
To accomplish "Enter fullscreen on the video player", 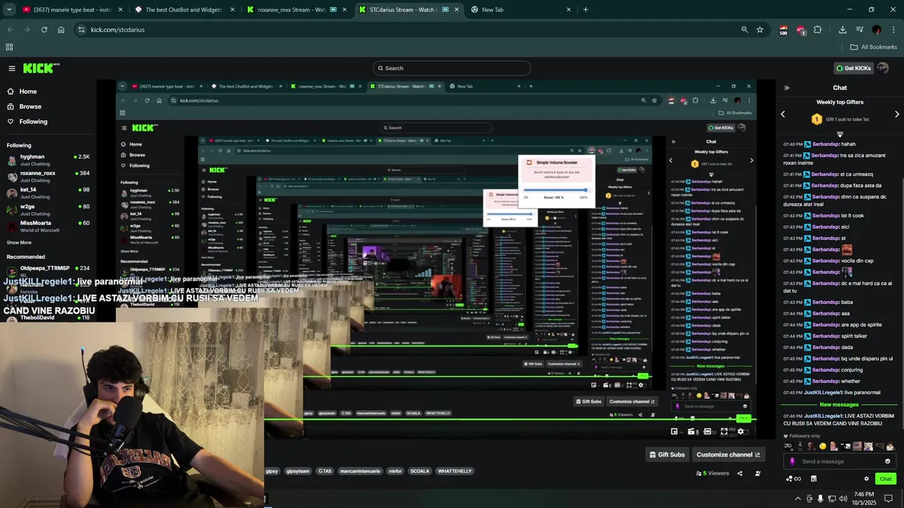I will point(724,432).
